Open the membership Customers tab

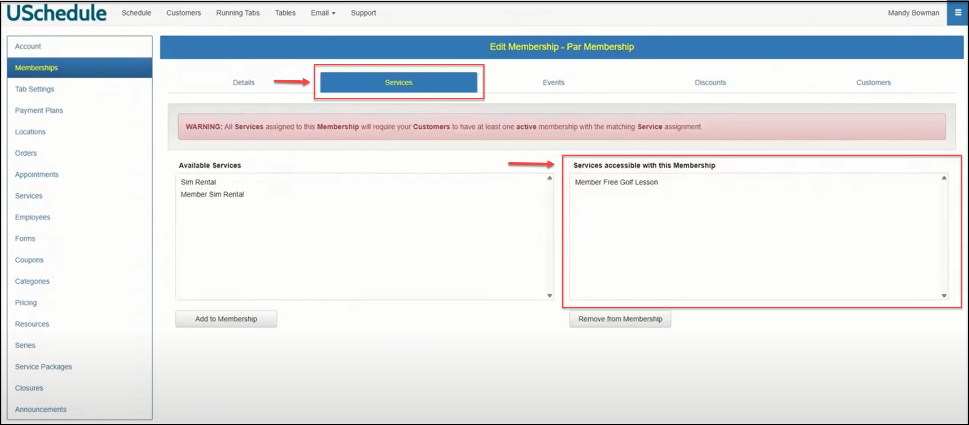[873, 82]
